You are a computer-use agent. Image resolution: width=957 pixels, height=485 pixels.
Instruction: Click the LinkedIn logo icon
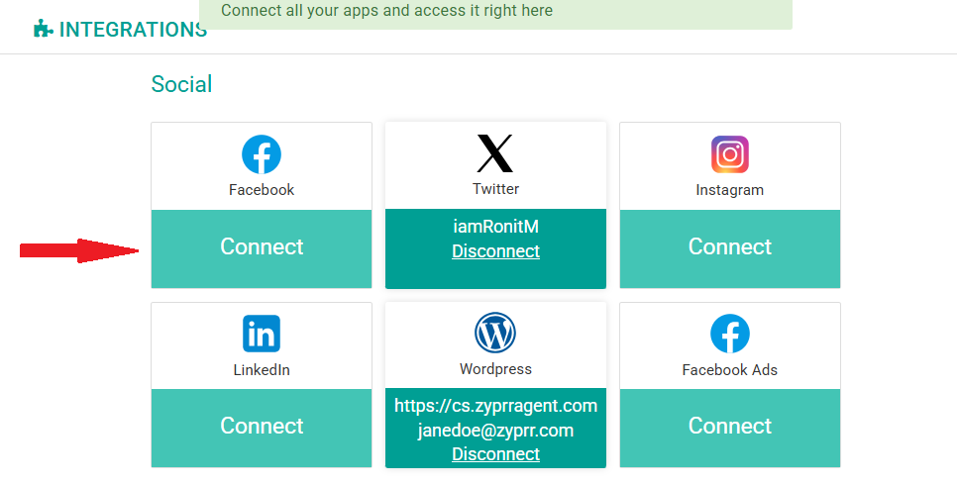pyautogui.click(x=262, y=335)
